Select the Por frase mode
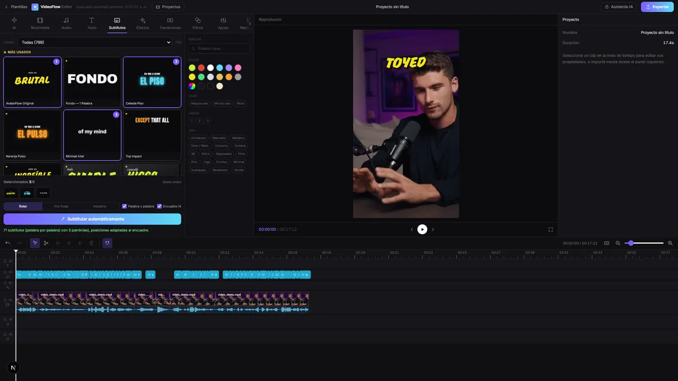 coord(61,206)
